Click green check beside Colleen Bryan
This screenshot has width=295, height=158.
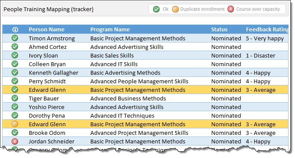tap(15, 64)
